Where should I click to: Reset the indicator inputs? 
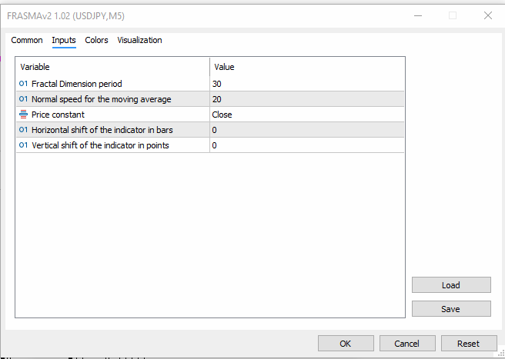pos(469,344)
